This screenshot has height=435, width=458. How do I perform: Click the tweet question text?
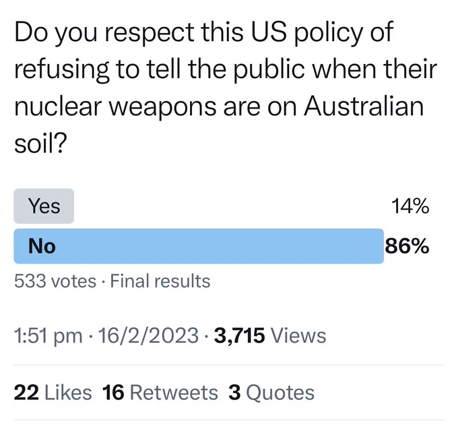click(x=226, y=88)
